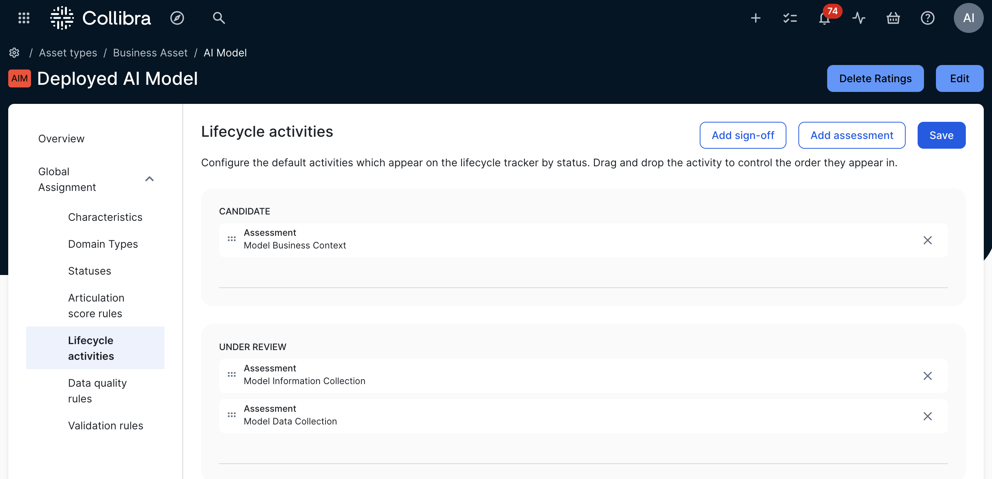Click the Save button

941,135
